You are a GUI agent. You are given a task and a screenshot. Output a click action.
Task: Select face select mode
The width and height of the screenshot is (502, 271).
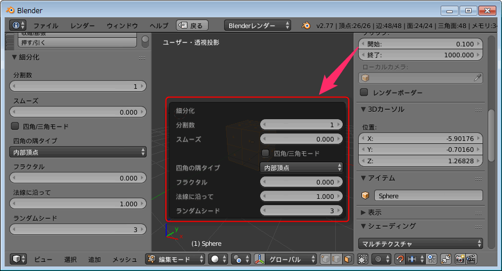click(x=348, y=259)
